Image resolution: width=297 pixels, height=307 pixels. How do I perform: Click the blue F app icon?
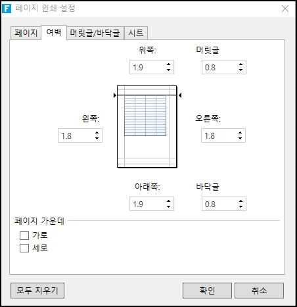pos(7,9)
